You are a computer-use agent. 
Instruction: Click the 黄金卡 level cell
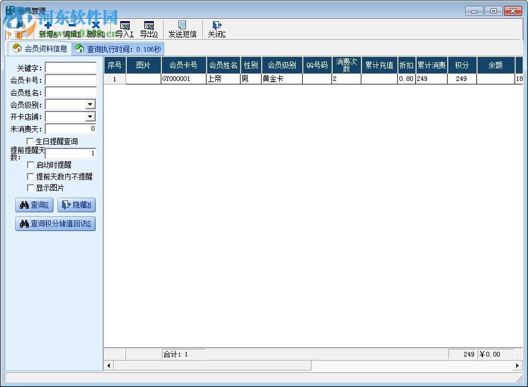pyautogui.click(x=282, y=79)
